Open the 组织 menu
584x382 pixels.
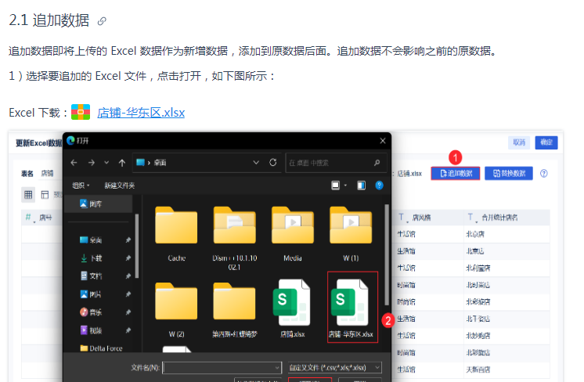tap(81, 186)
